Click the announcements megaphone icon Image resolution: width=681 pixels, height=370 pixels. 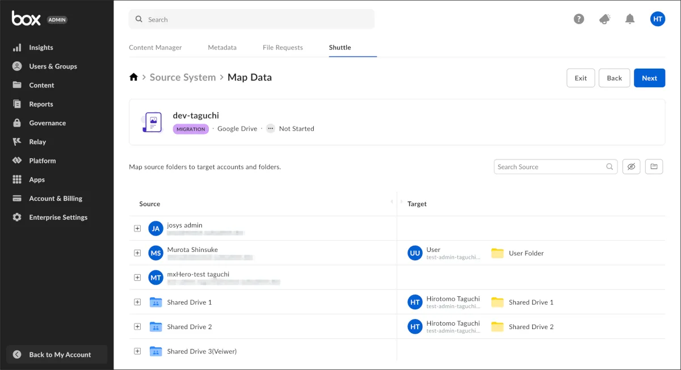(604, 19)
